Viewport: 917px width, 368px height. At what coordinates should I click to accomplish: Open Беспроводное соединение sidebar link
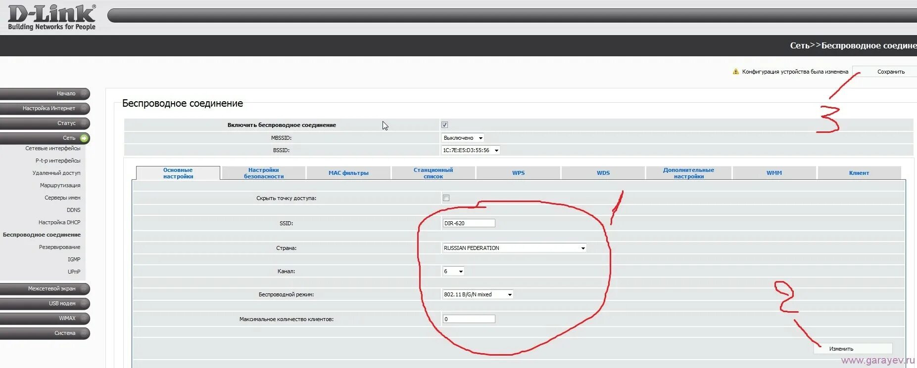pyautogui.click(x=42, y=235)
